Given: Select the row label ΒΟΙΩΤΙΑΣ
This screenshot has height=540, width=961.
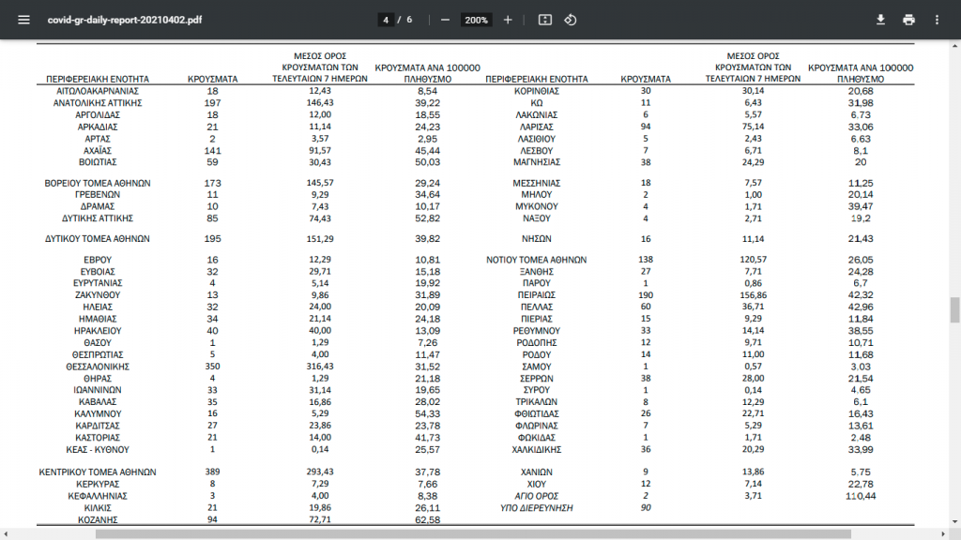Looking at the screenshot, I should (98, 162).
